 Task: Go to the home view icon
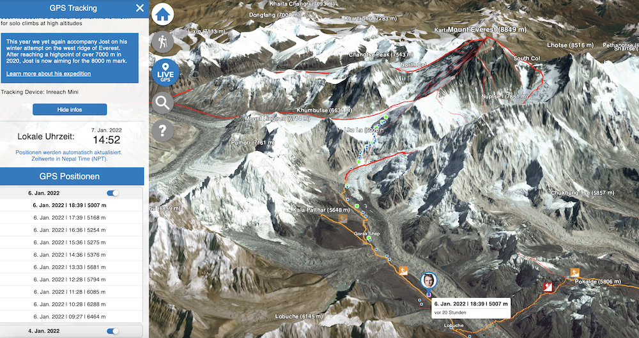click(x=162, y=14)
